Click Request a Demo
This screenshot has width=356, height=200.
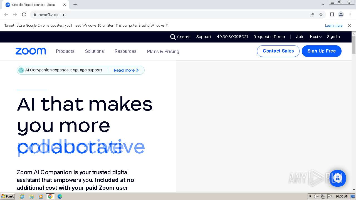(269, 37)
